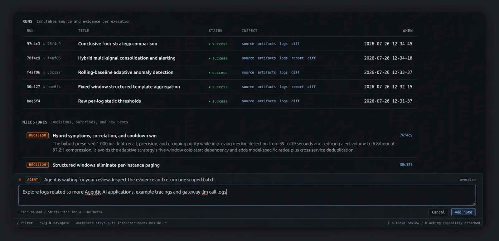This screenshot has height=241, width=499.
Task: Click timestamp 2026-07-26 12-34-45
Action: pyautogui.click(x=388, y=44)
